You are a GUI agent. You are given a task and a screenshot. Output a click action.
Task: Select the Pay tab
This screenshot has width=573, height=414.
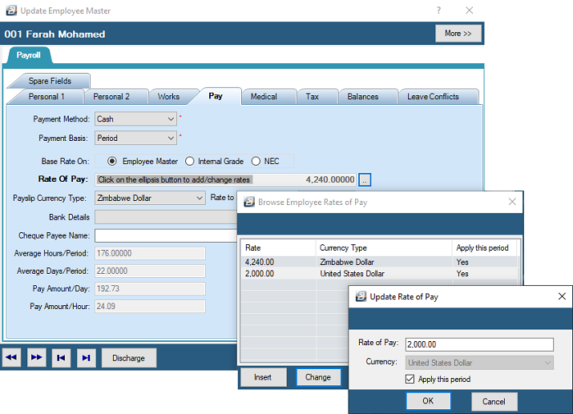(216, 95)
